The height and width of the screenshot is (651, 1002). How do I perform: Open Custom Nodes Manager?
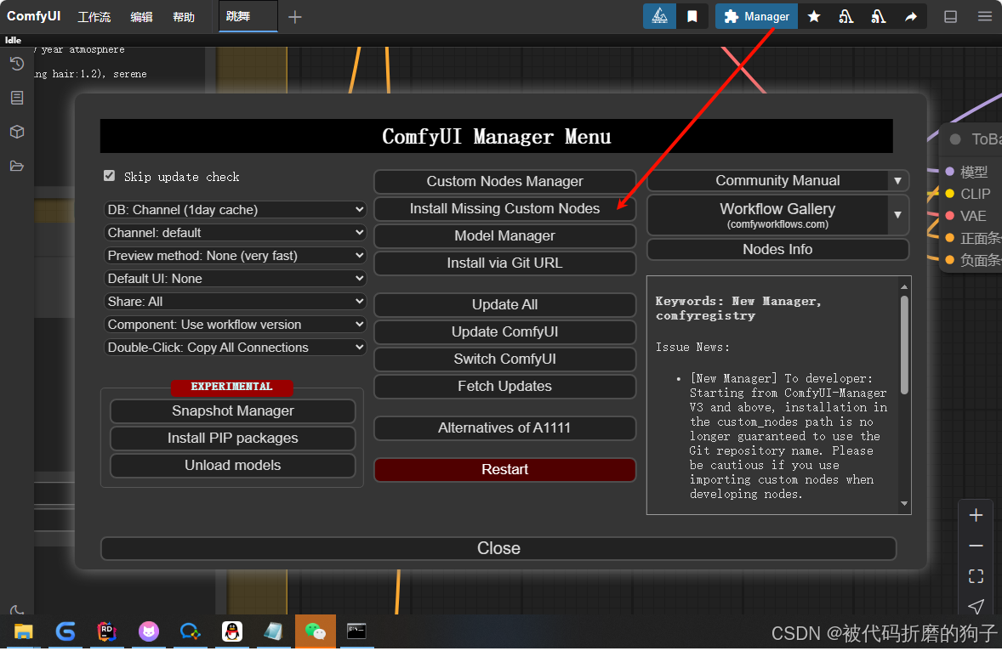pyautogui.click(x=505, y=181)
